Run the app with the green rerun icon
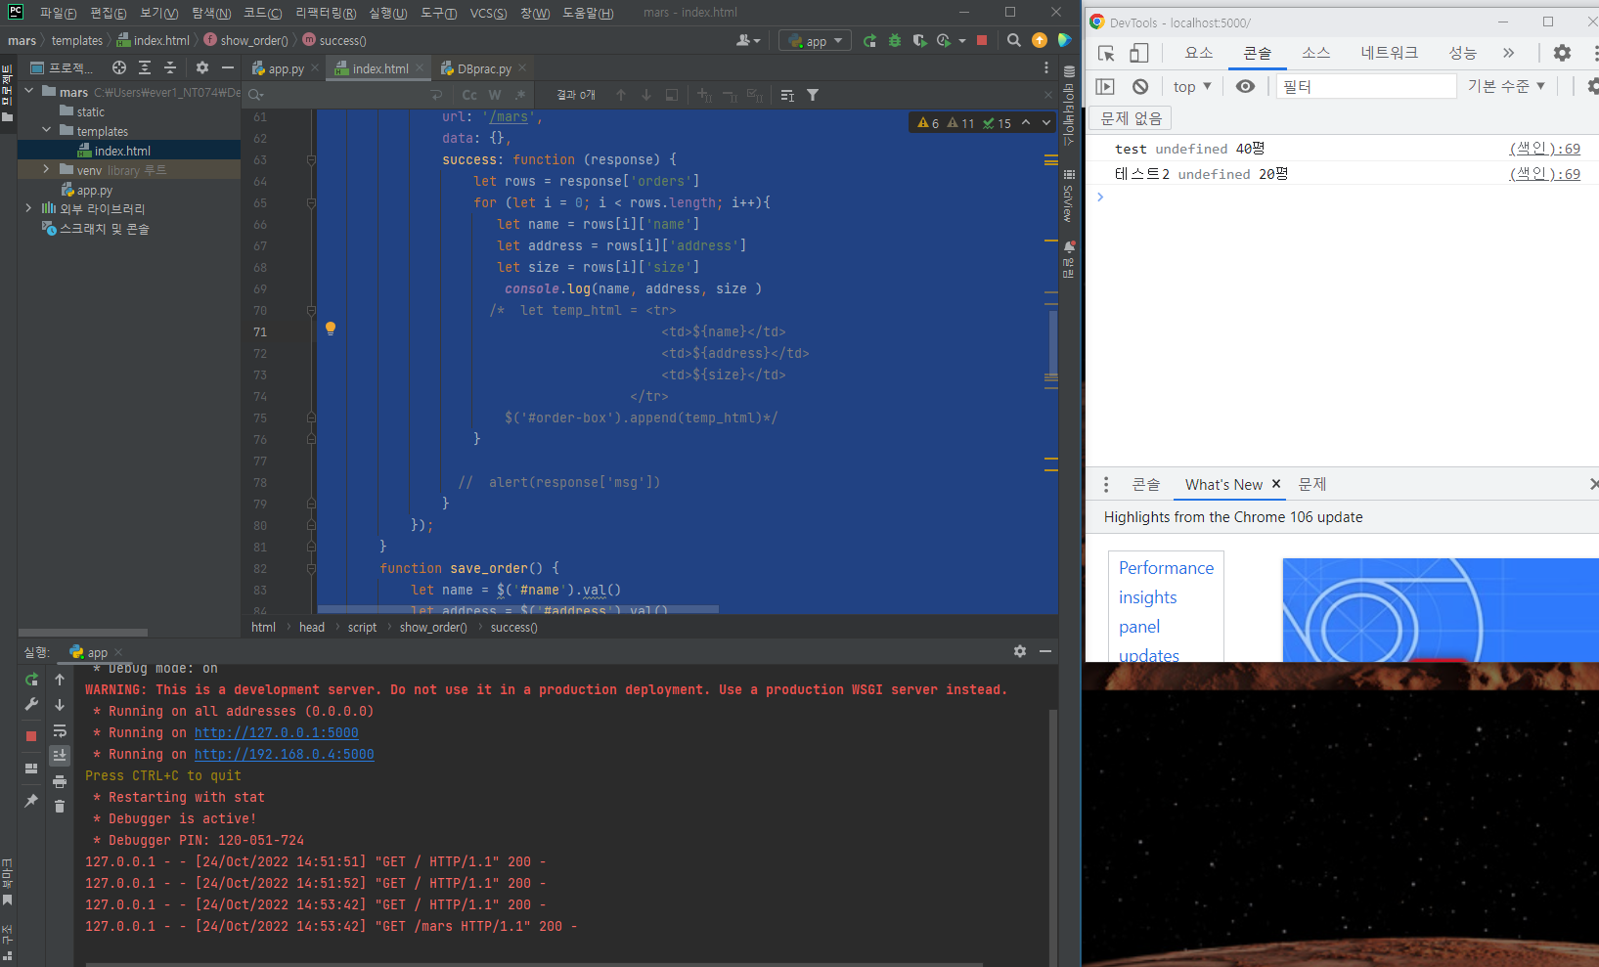 (869, 41)
